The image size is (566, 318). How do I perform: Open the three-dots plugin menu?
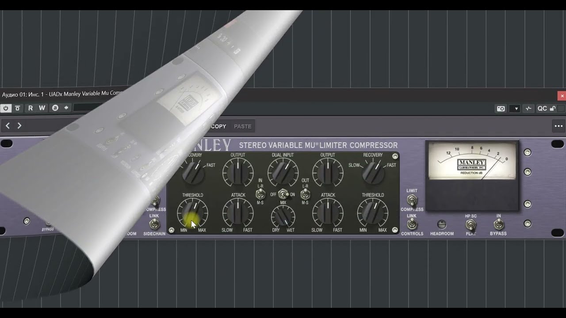[x=558, y=126]
